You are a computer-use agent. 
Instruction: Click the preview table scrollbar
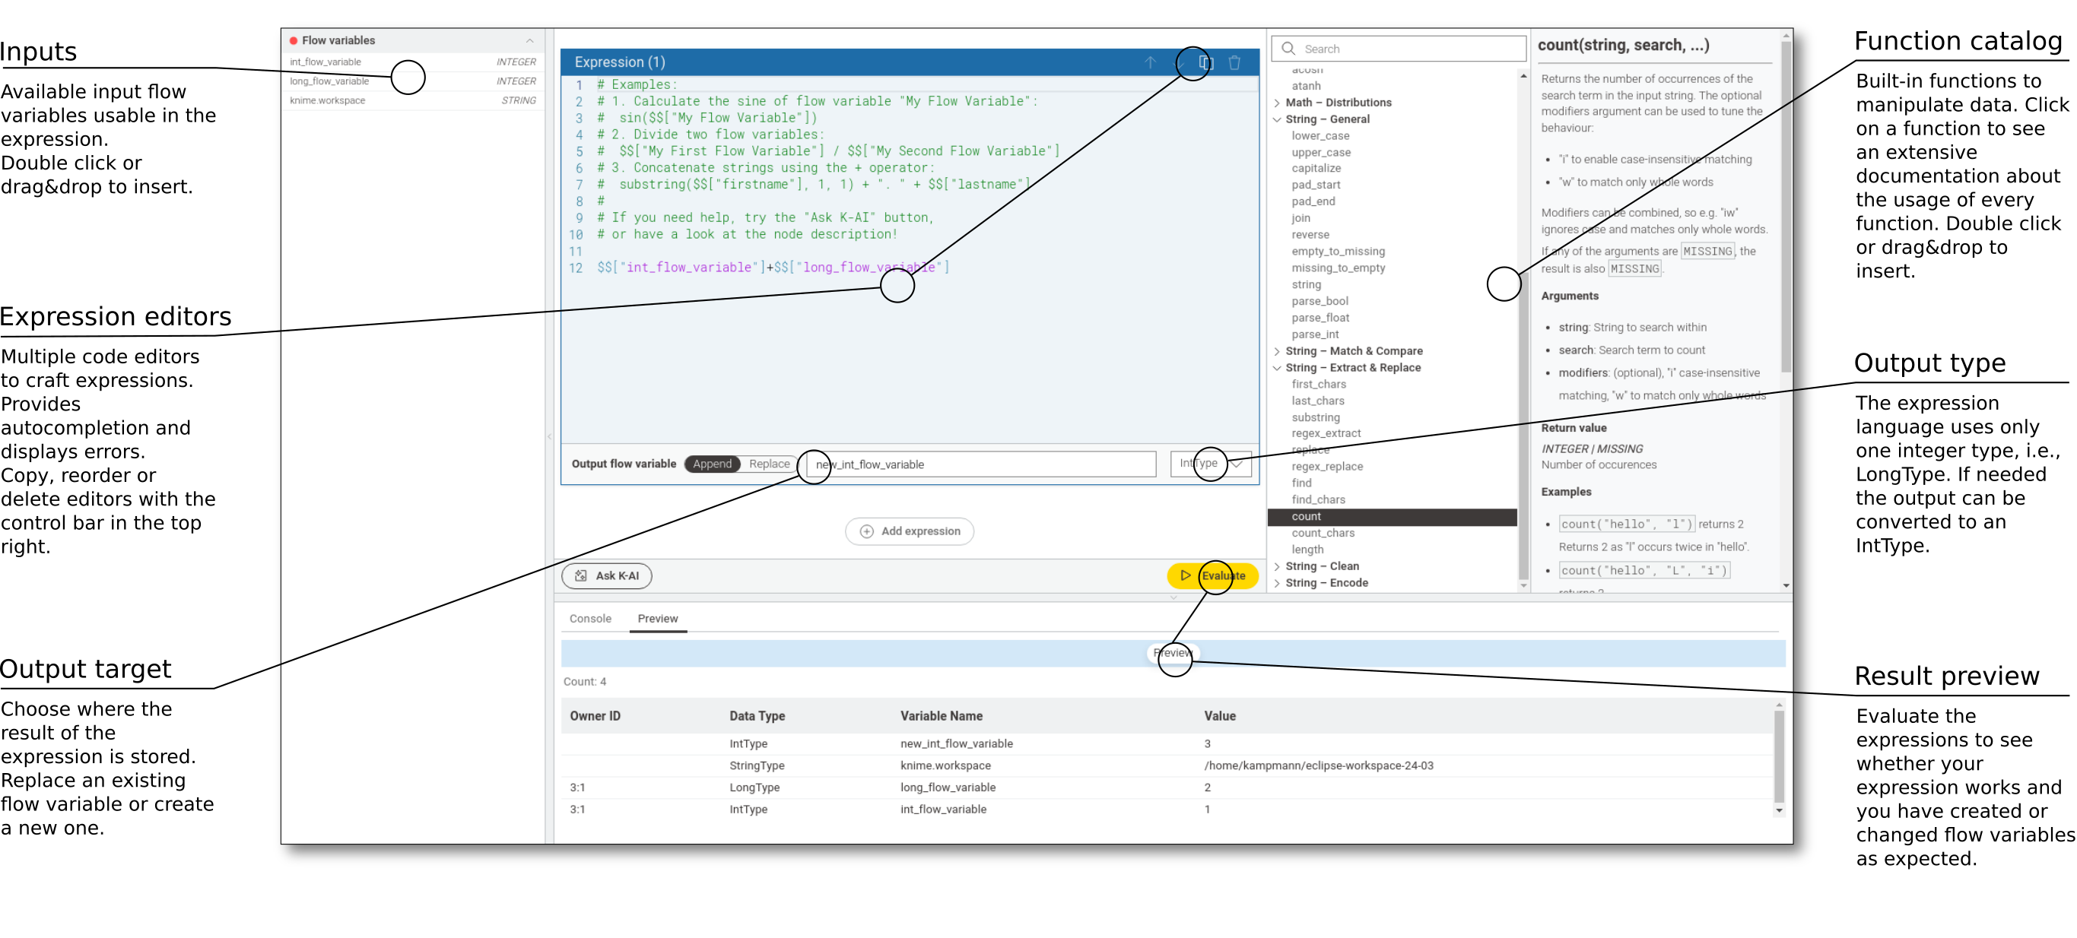[x=1779, y=756]
